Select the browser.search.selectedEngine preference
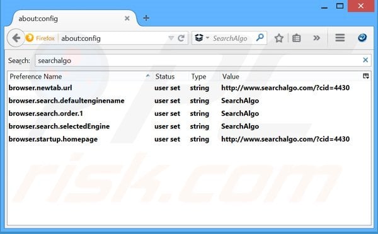Viewport: 378px width, 234px height. (189, 126)
